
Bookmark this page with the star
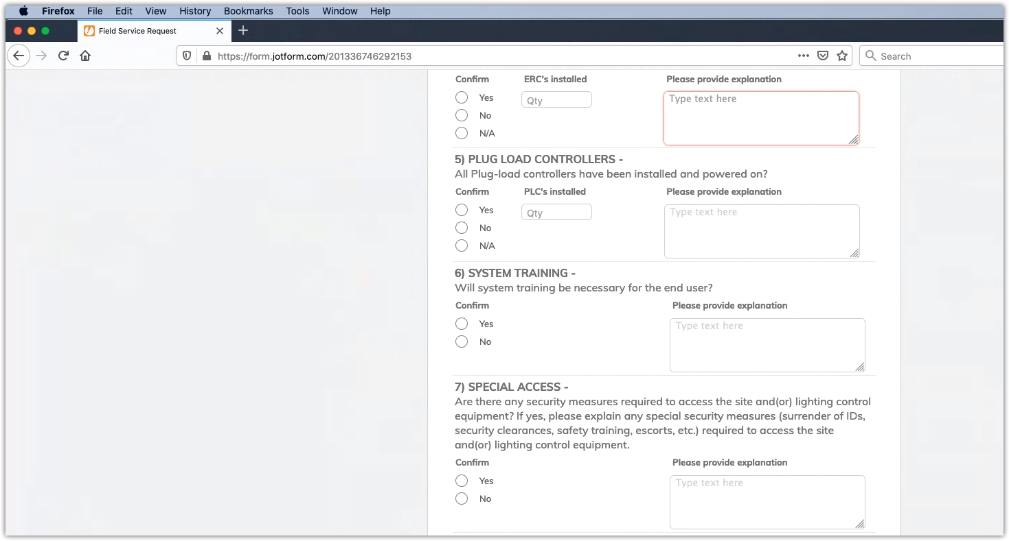click(841, 56)
